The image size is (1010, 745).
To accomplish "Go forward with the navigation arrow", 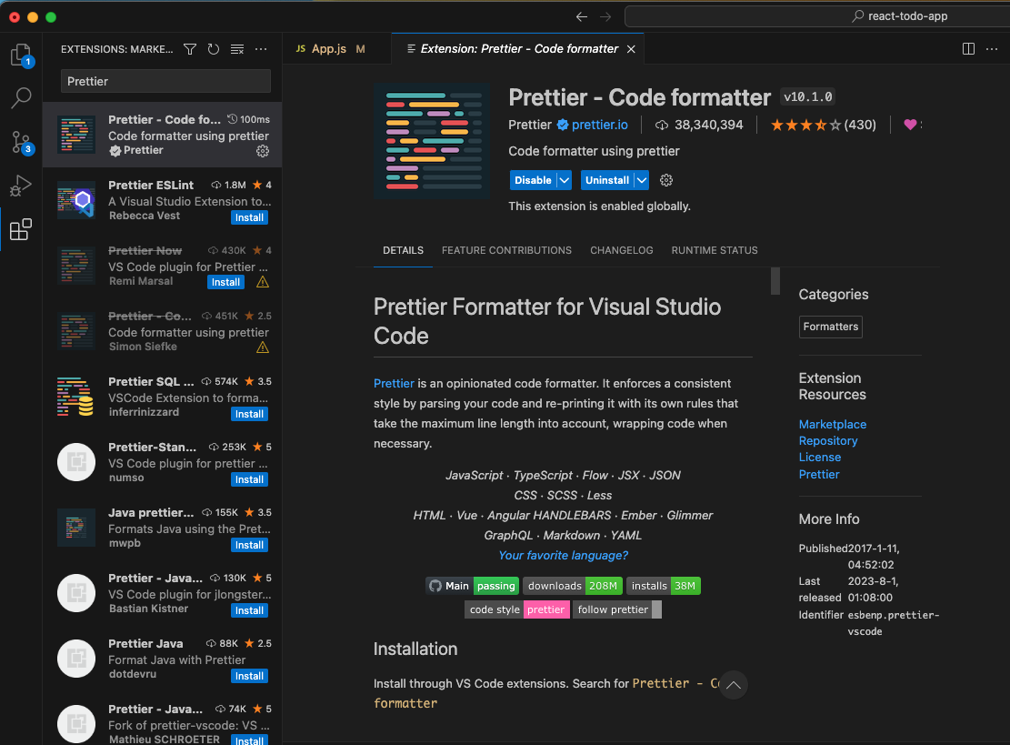I will click(605, 16).
